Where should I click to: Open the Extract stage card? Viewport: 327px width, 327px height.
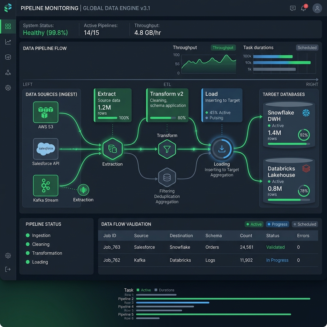pyautogui.click(x=113, y=105)
